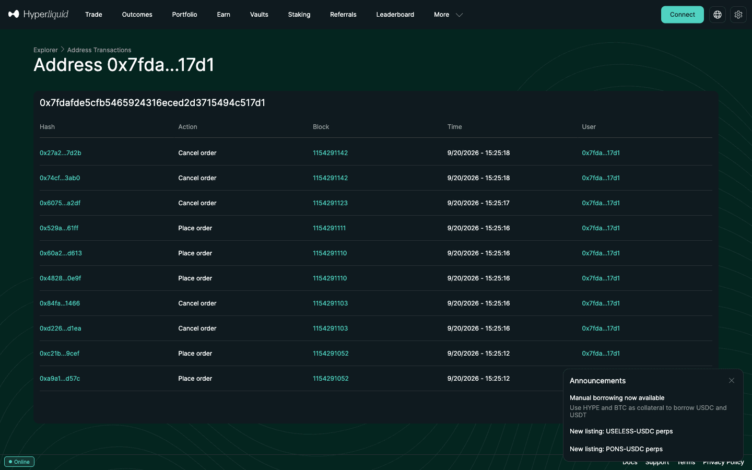
Task: Open transaction hash 0x4828...0e9f
Action: pos(61,278)
